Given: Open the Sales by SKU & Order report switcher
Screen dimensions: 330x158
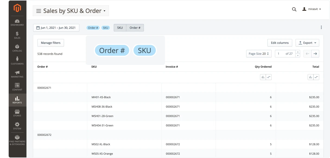Looking at the screenshot, I should pyautogui.click(x=71, y=11).
